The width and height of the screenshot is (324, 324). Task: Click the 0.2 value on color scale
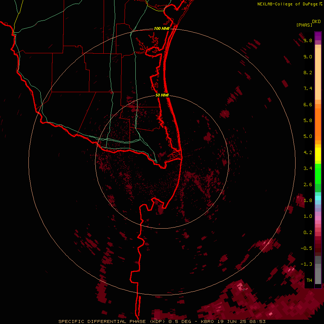[308, 233]
